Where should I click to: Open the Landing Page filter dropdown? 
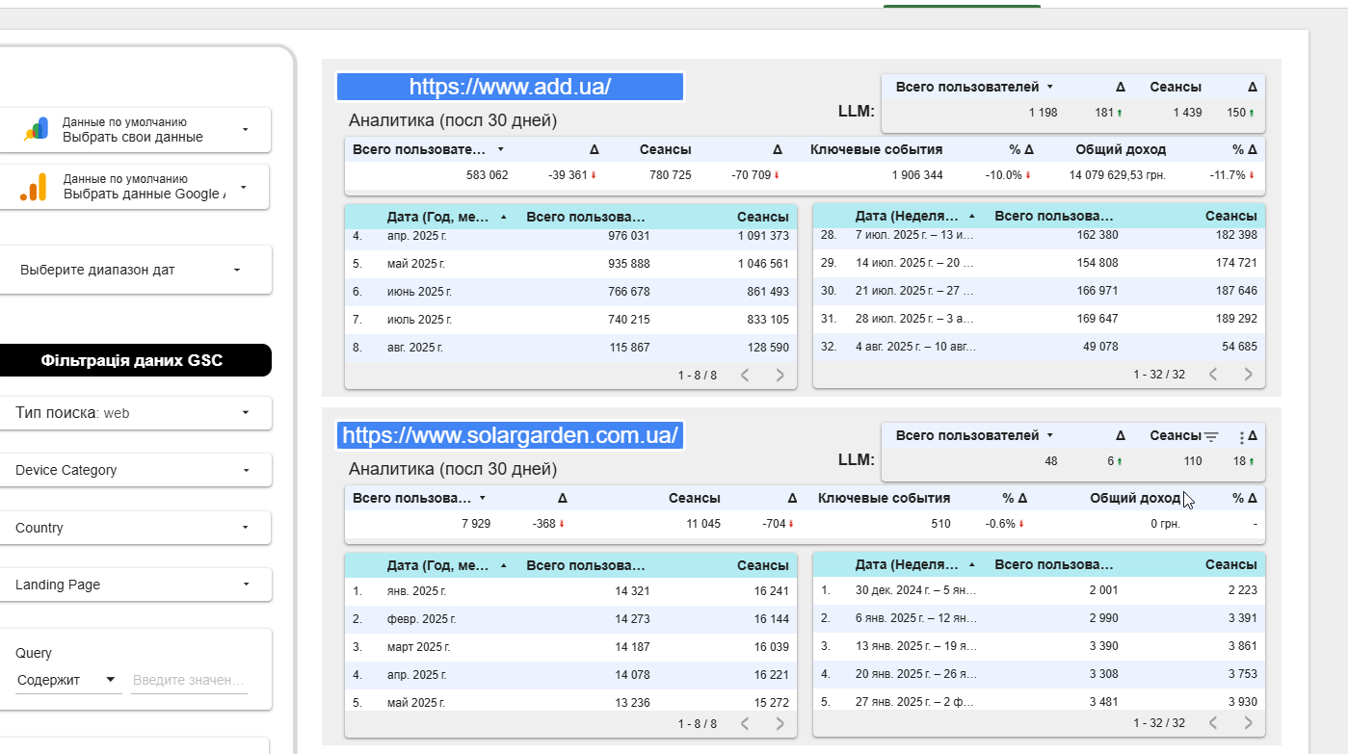(135, 585)
